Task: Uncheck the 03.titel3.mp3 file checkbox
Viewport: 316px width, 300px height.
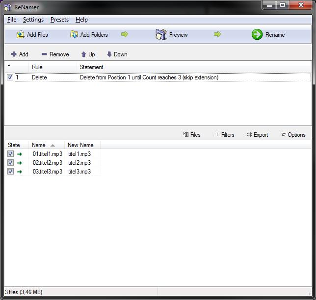Action: (10, 172)
